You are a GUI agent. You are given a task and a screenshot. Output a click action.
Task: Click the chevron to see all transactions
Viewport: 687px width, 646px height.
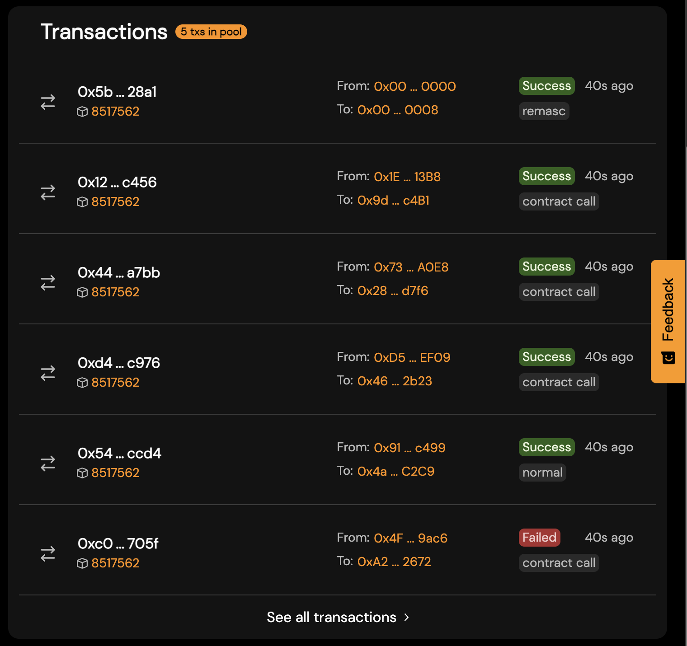click(x=406, y=617)
